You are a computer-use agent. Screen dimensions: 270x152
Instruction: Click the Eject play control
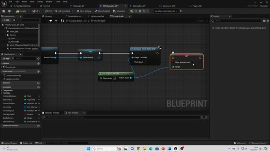[x=144, y=11]
